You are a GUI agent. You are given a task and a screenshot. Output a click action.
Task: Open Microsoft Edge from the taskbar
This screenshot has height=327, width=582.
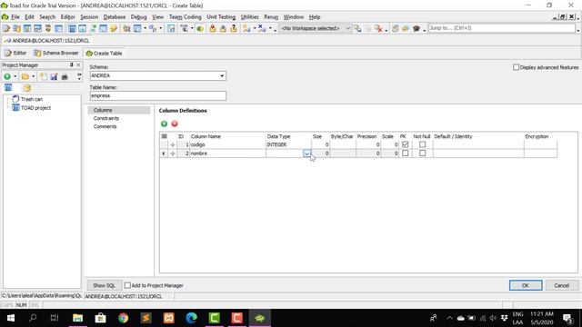click(x=192, y=318)
